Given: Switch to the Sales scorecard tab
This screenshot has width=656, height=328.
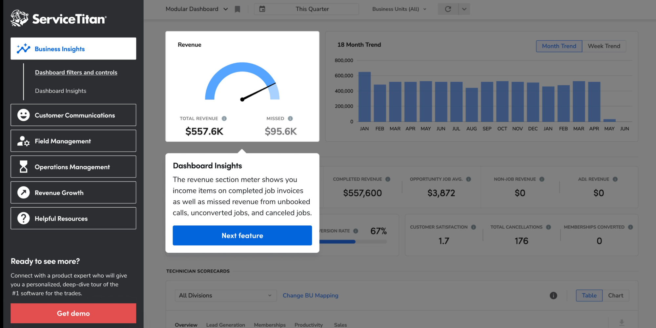Looking at the screenshot, I should [340, 325].
